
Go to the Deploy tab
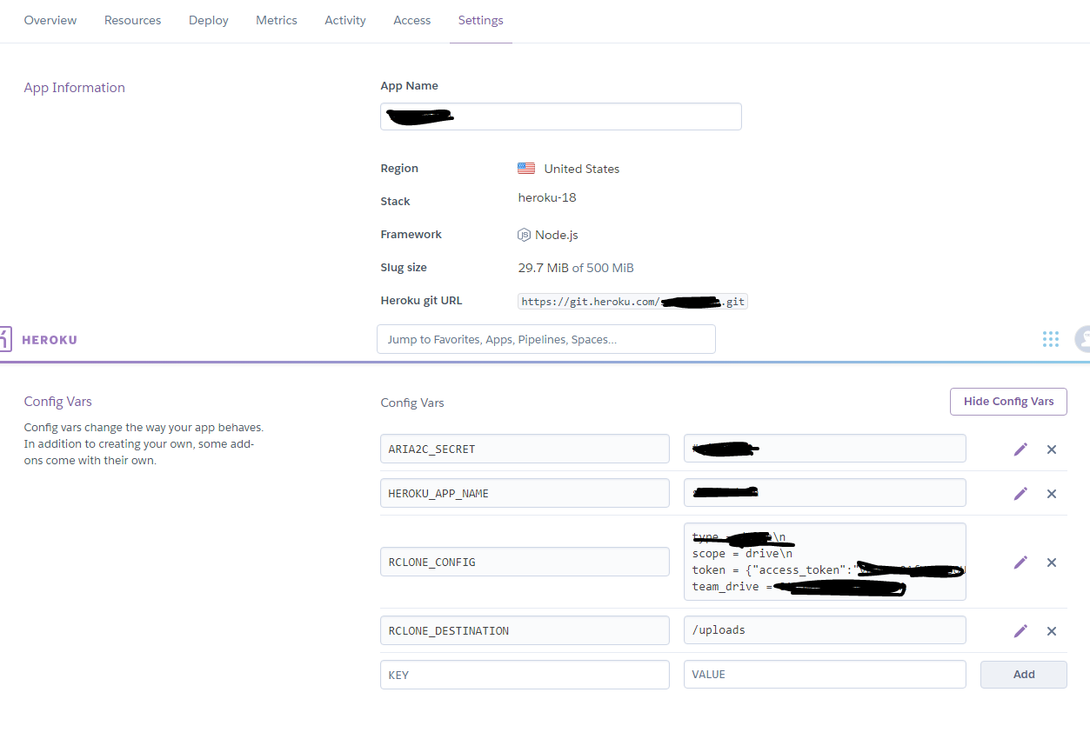tap(209, 20)
